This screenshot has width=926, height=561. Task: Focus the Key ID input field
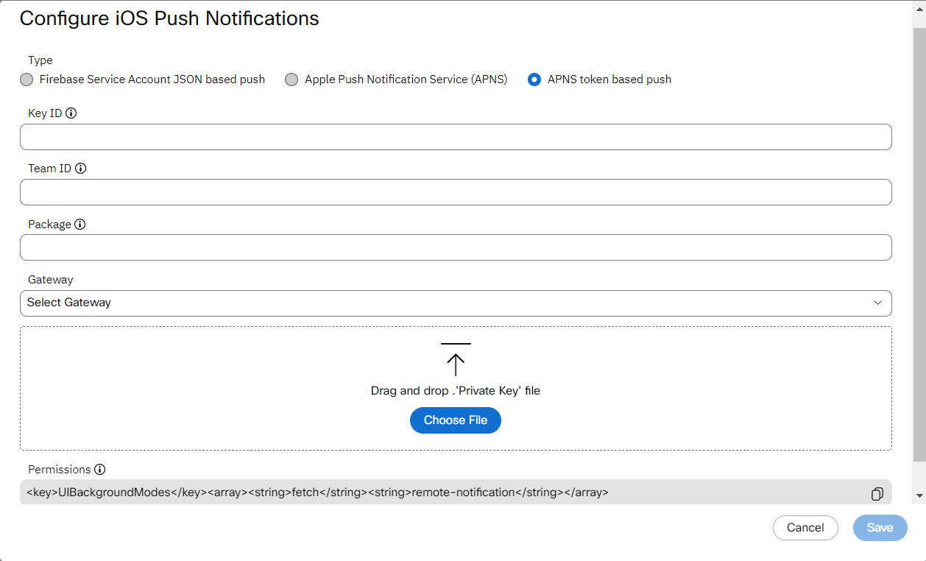(456, 137)
